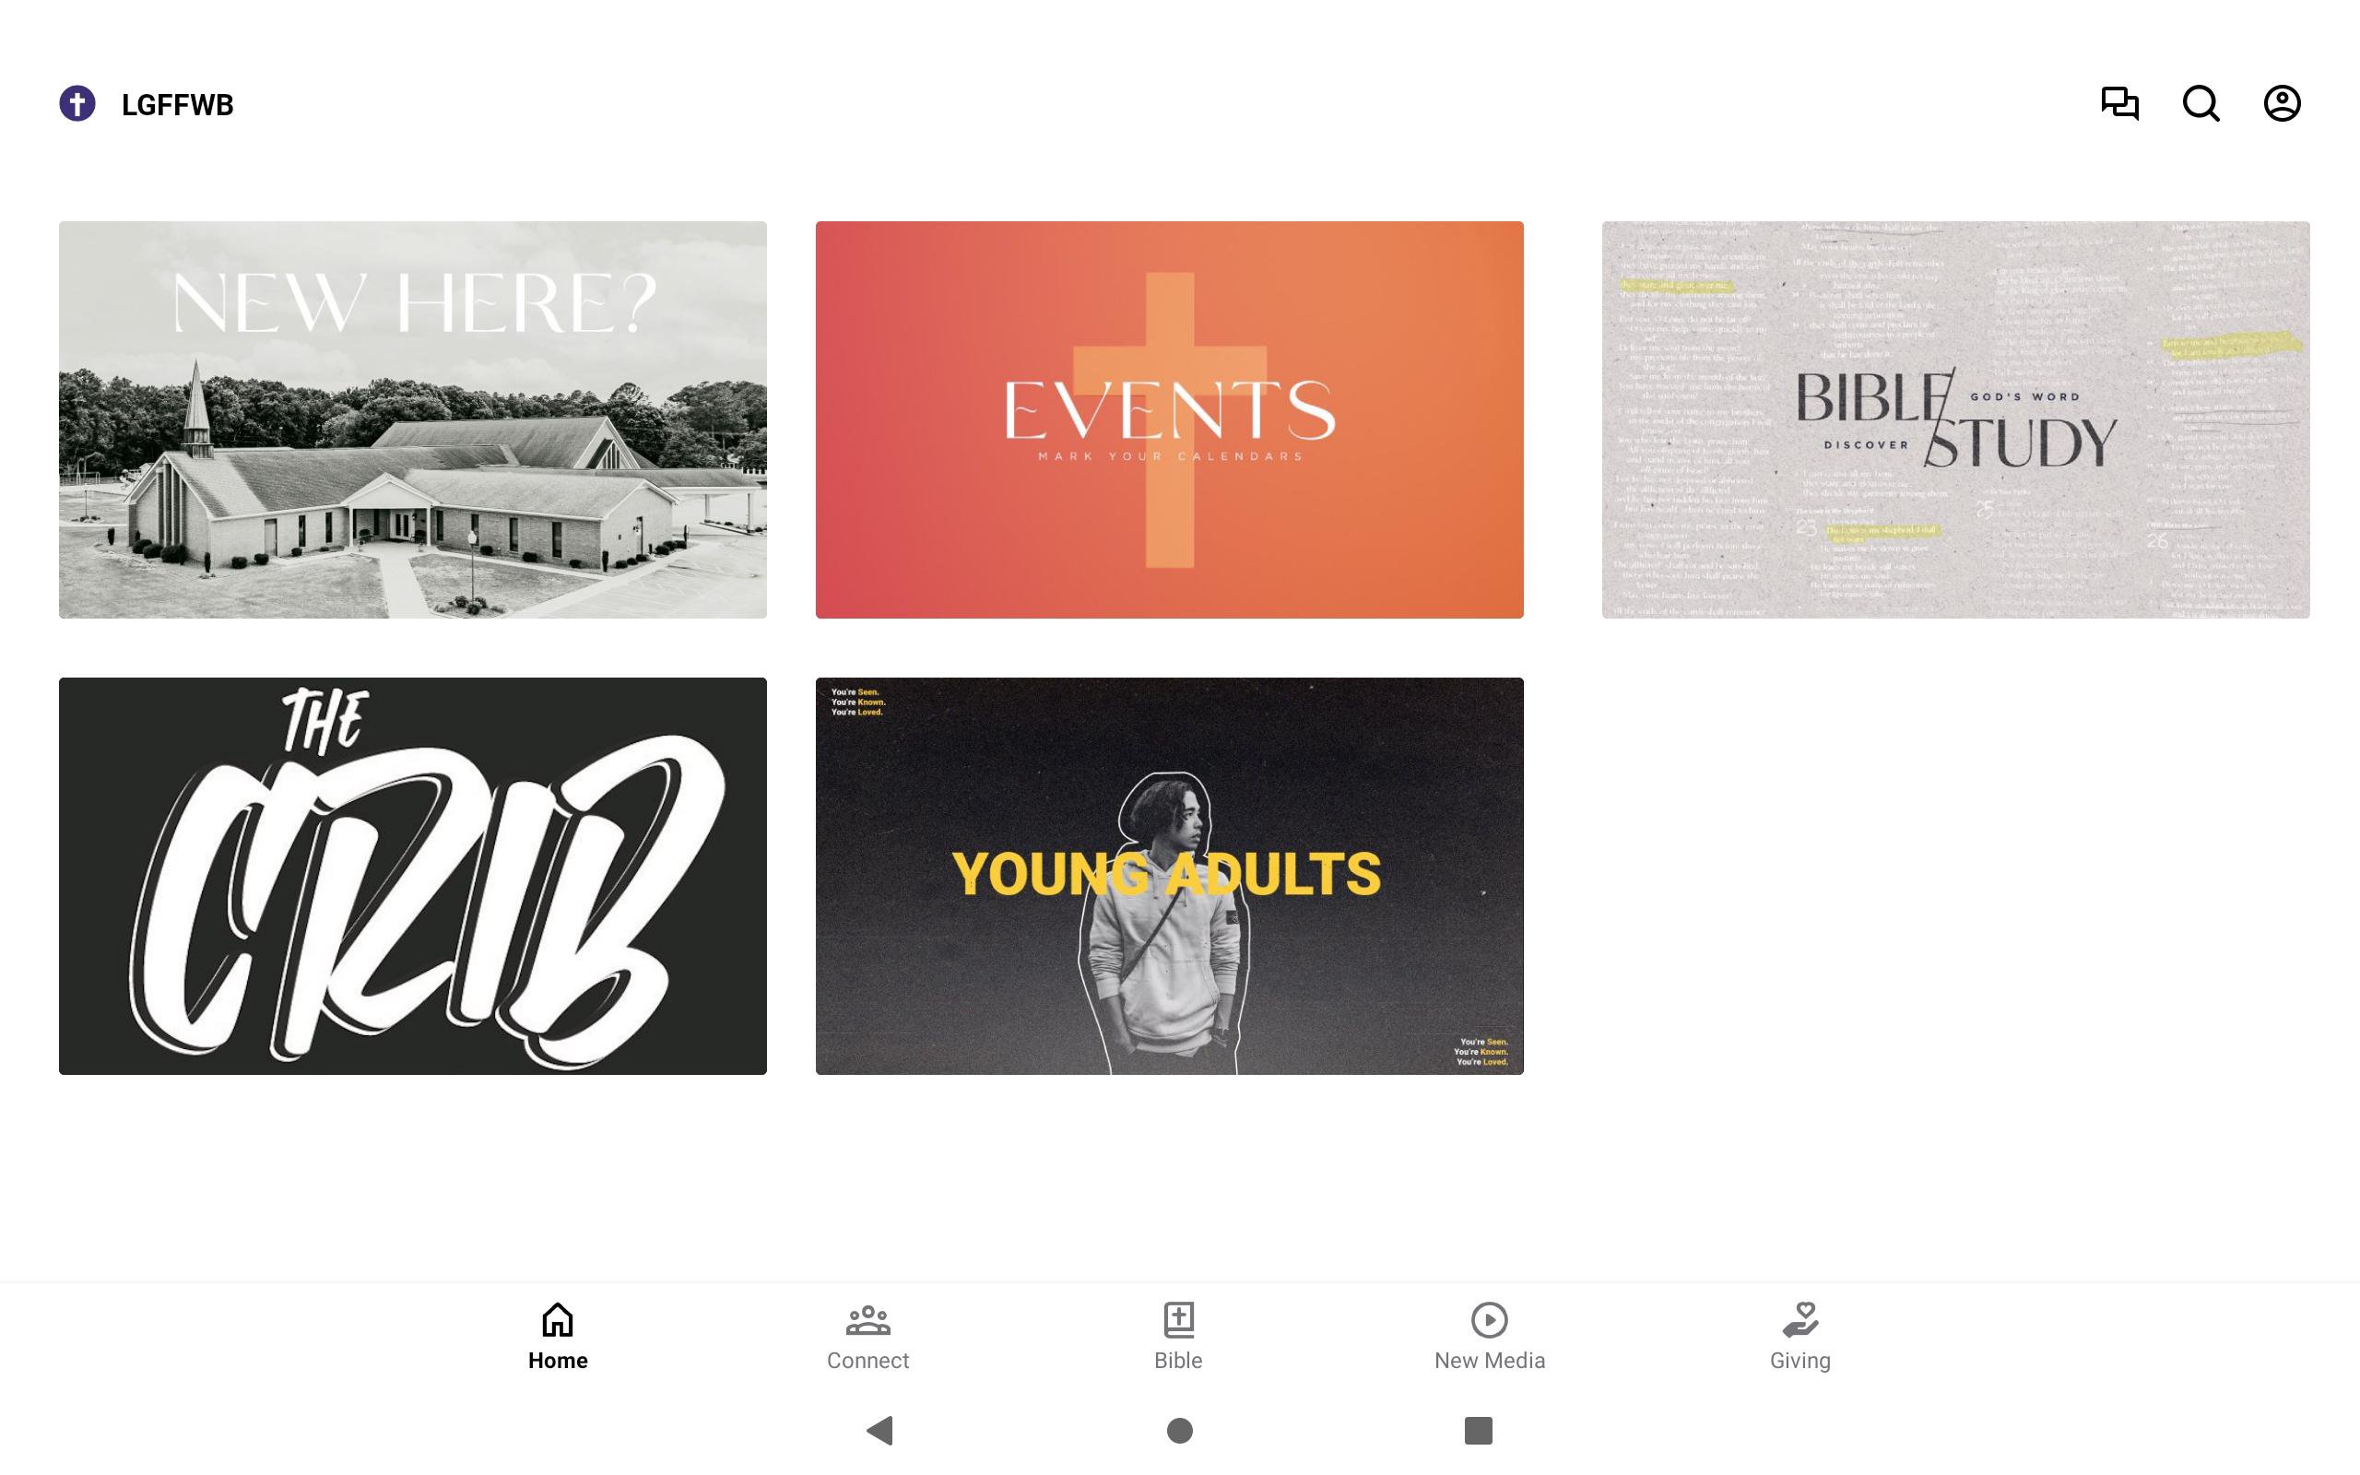This screenshot has height=1475, width=2360.
Task: Open the Events calendar card
Action: click(1169, 419)
